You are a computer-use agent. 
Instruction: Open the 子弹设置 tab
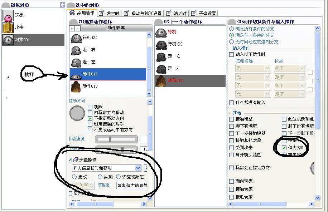point(204,13)
